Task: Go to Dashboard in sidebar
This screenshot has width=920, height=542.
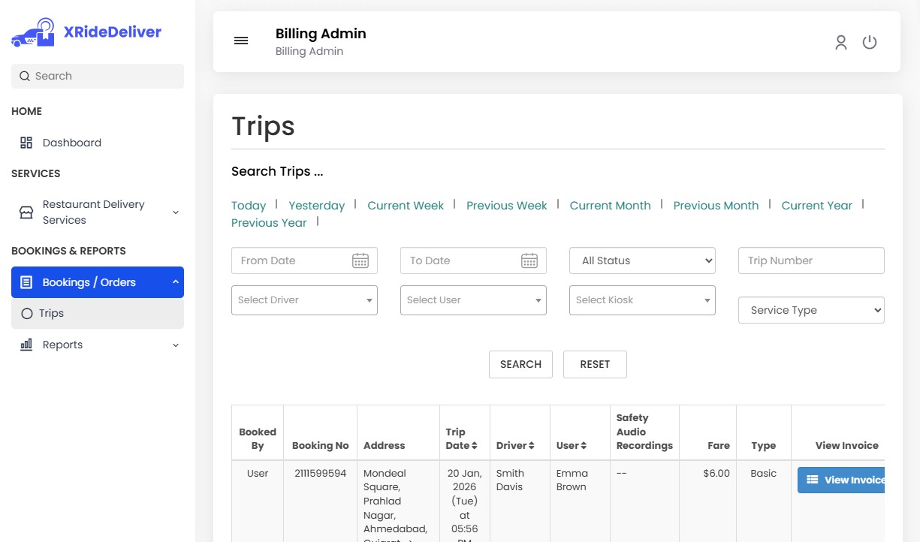Action: tap(71, 143)
